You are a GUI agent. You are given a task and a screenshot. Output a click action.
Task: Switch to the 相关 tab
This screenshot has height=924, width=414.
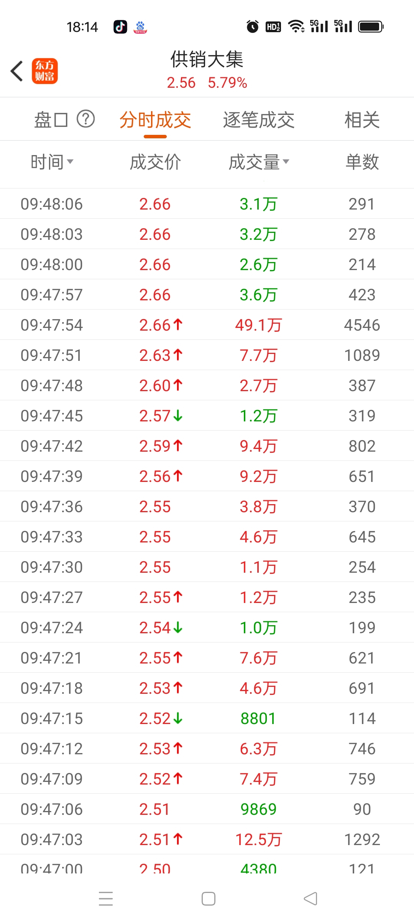point(362,120)
